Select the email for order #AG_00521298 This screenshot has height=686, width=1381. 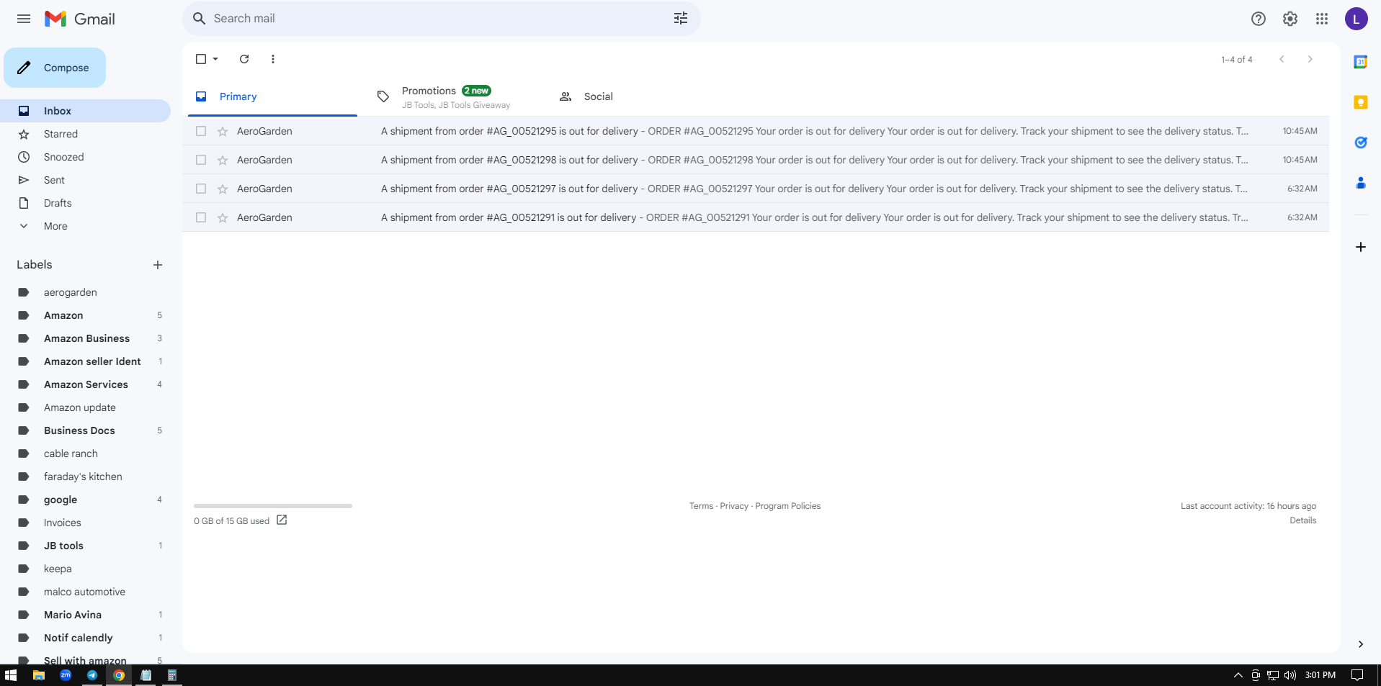(201, 160)
